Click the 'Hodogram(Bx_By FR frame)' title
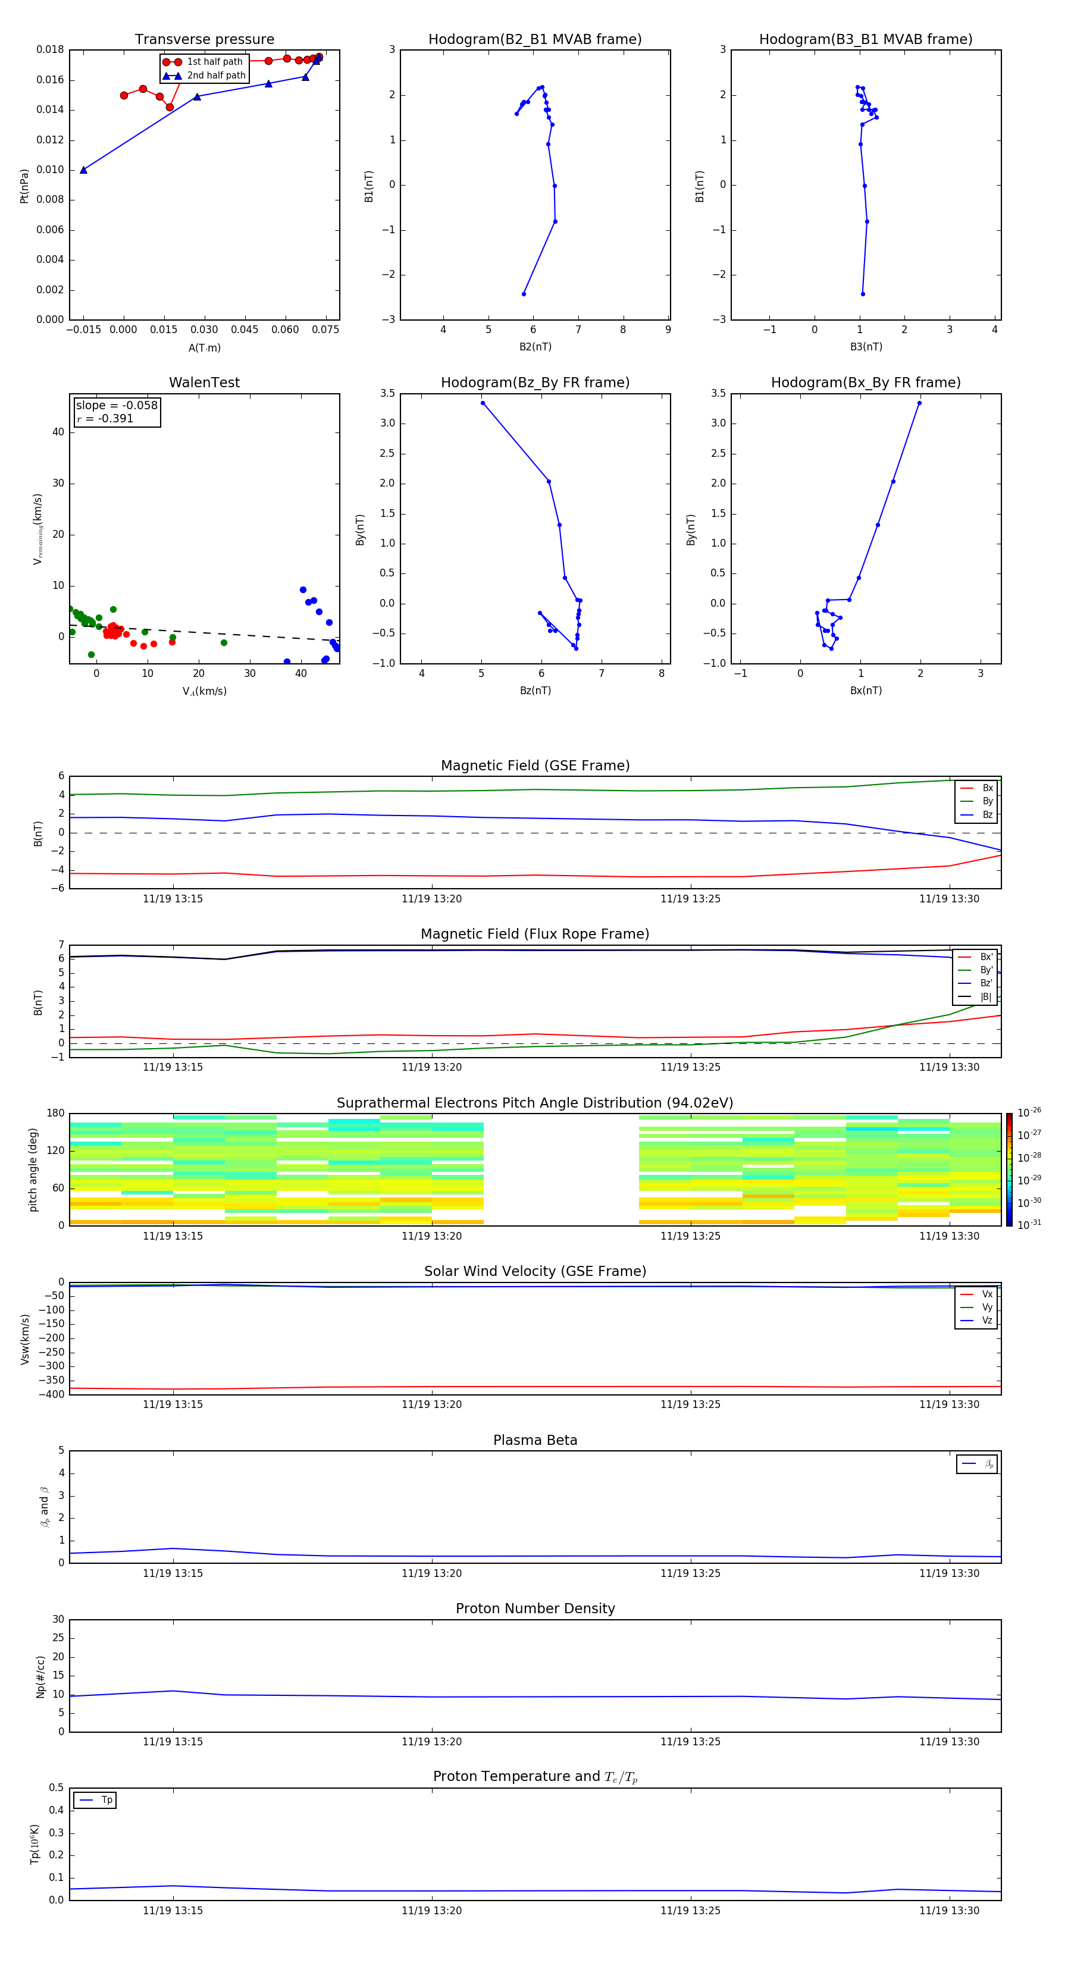Image resolution: width=1071 pixels, height=1963 pixels. coord(866,382)
